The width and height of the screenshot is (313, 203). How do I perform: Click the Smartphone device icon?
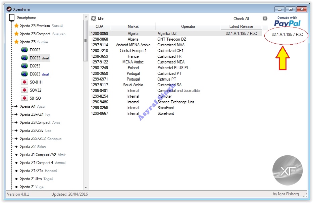(12, 17)
